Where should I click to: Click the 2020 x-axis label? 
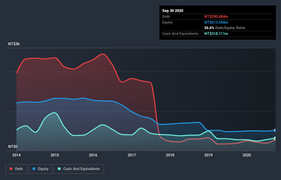tap(247, 155)
